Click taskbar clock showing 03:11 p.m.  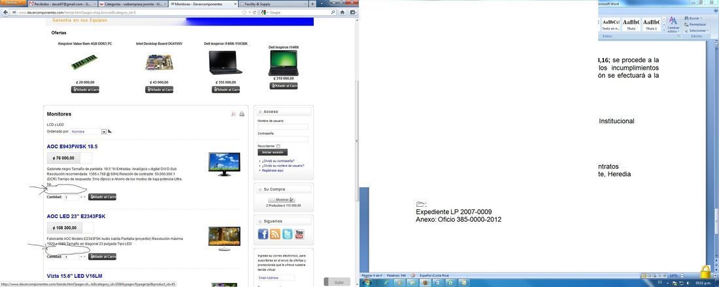(x=703, y=283)
